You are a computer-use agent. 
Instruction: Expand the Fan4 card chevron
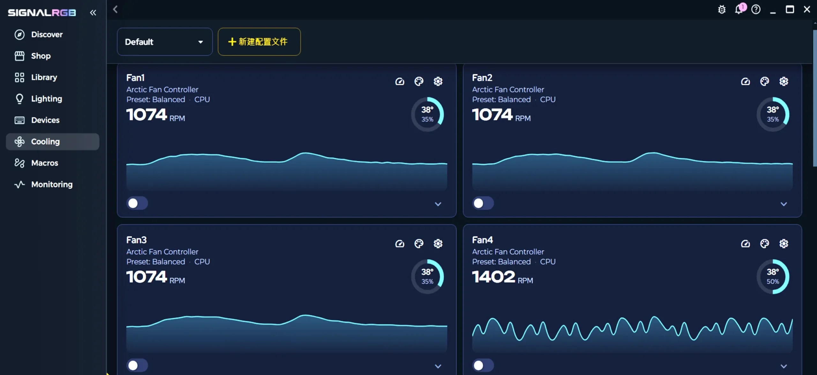(x=783, y=366)
